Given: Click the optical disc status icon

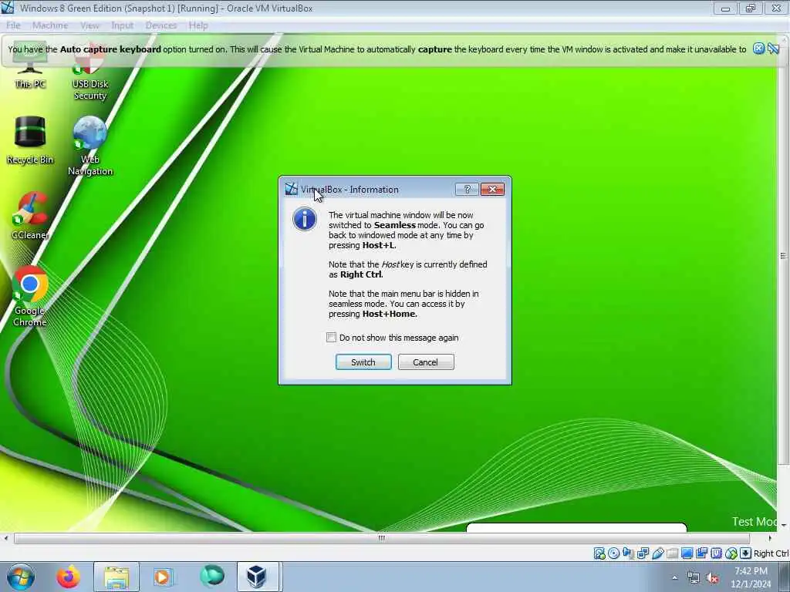Looking at the screenshot, I should (613, 553).
